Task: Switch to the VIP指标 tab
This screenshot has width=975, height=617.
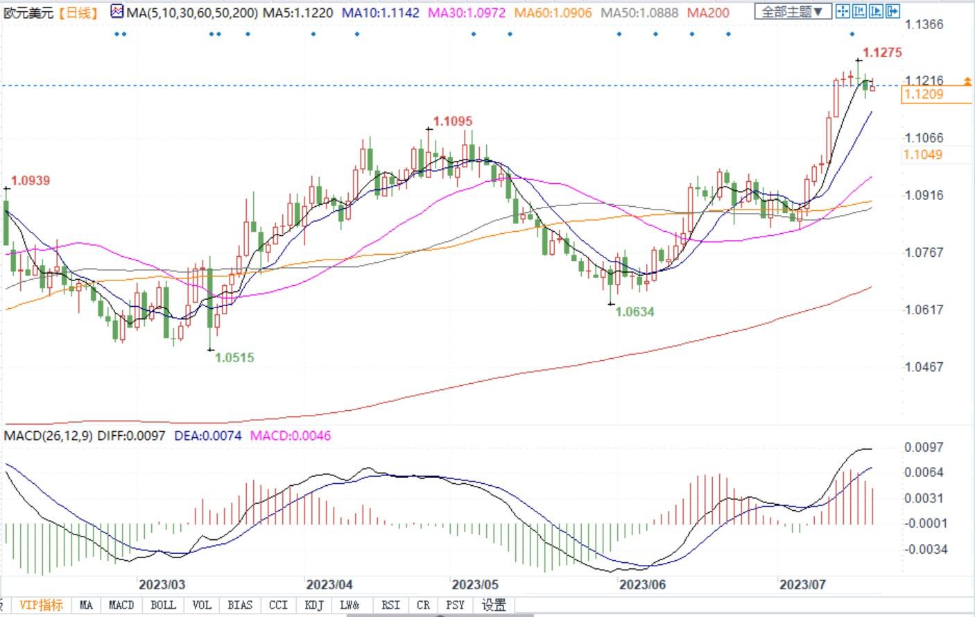Action: point(41,605)
